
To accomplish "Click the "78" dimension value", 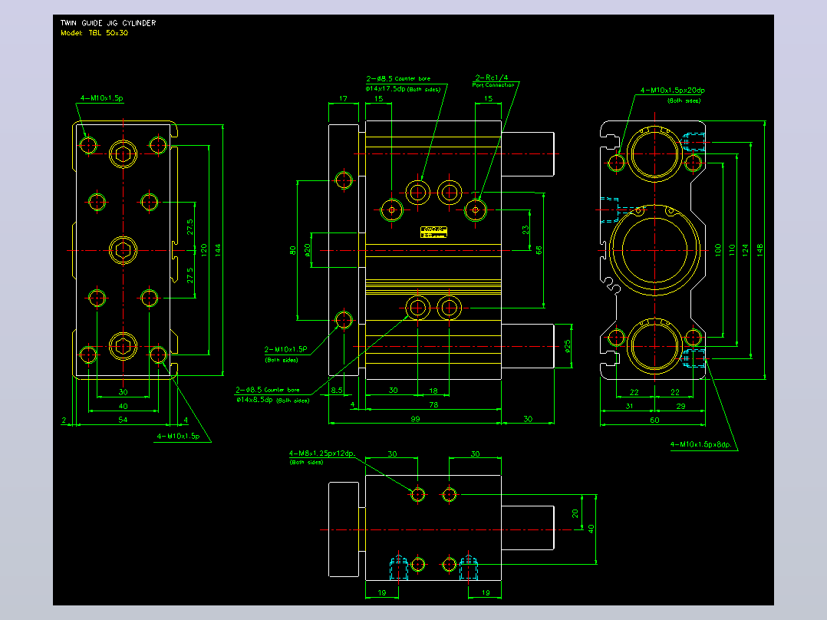I will point(433,404).
